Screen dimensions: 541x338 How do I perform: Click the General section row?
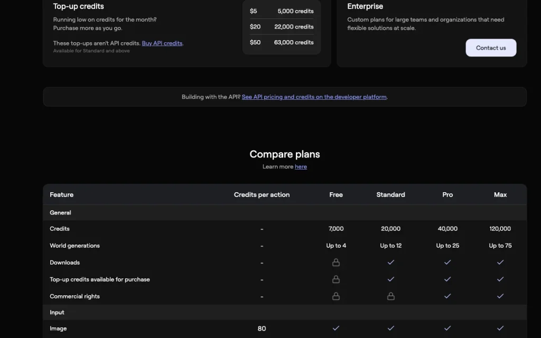(x=285, y=212)
